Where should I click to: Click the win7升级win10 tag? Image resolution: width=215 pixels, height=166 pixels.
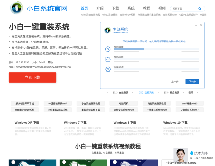click(190, 103)
